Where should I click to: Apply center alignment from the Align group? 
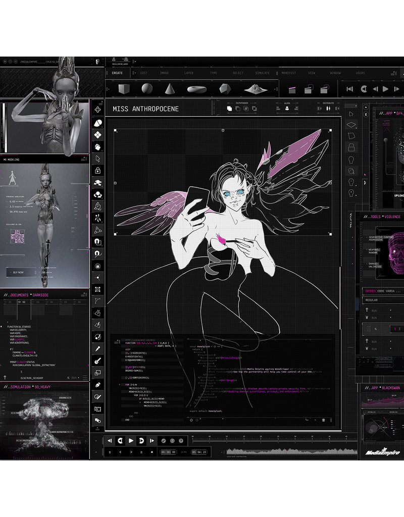click(287, 108)
